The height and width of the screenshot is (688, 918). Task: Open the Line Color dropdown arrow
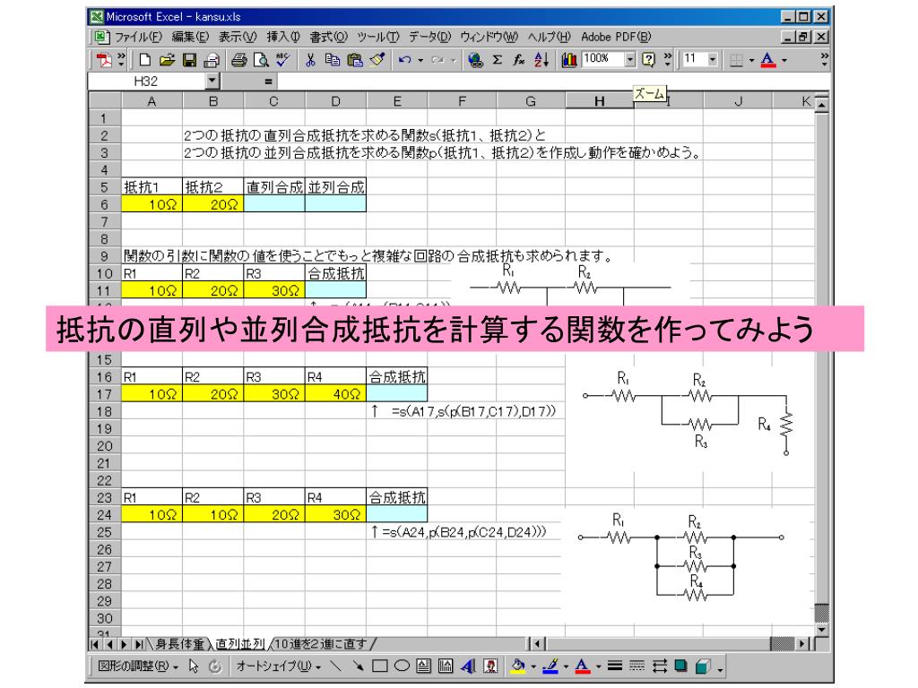[x=566, y=666]
